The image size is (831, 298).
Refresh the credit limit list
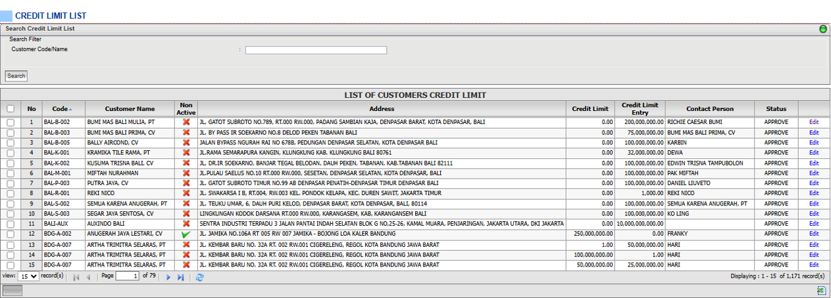coord(199,277)
